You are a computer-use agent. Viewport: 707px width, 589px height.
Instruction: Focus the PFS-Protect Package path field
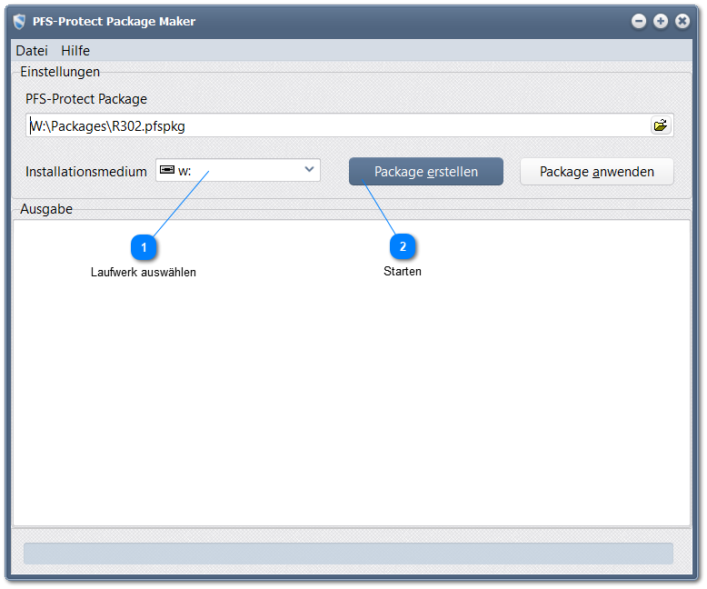[x=336, y=125]
